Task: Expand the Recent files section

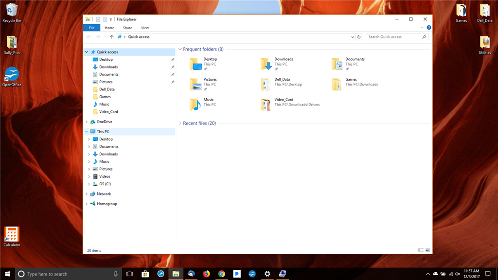Action: (181, 123)
